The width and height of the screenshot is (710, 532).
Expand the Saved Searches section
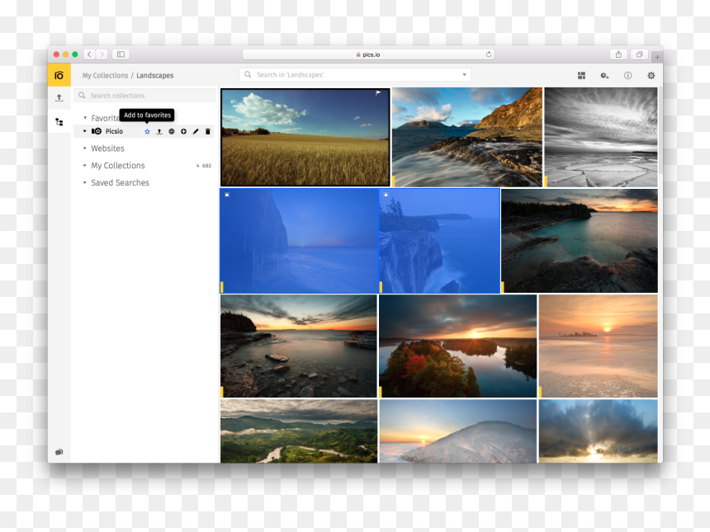(x=85, y=182)
